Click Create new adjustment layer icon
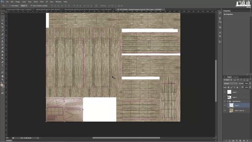 [237, 140]
